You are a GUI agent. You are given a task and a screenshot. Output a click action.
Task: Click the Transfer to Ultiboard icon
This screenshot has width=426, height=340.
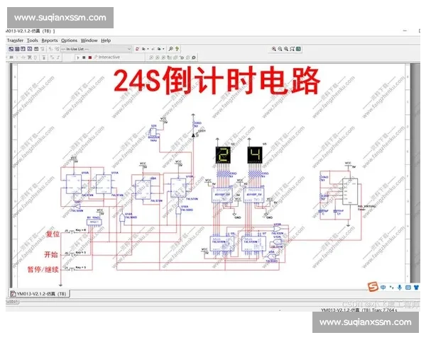(x=143, y=49)
